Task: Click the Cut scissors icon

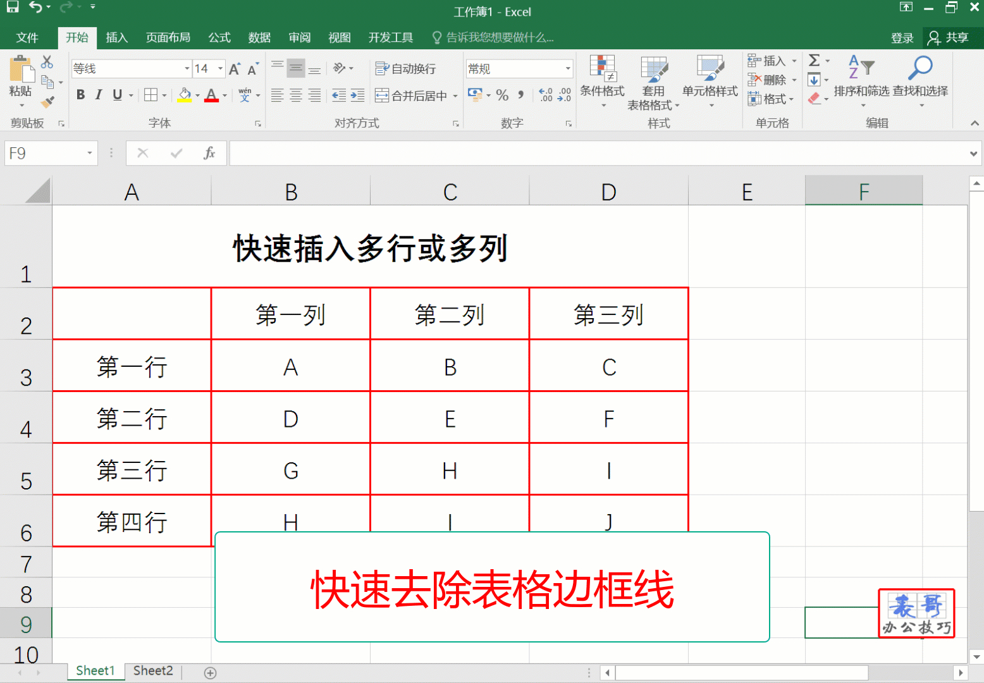Action: pyautogui.click(x=47, y=62)
